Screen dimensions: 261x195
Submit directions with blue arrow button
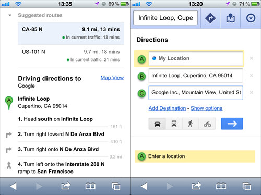pos(232,124)
